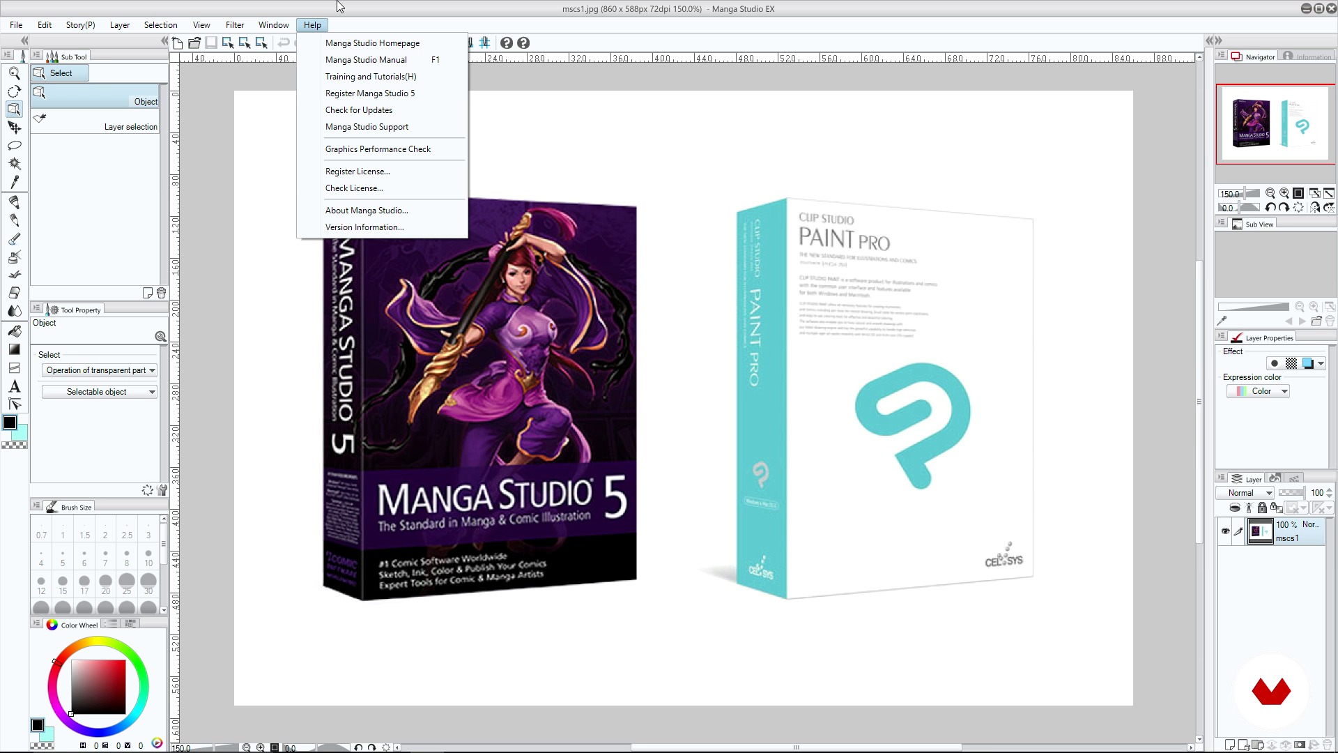Click the mscs1 layer thumbnail

click(x=1261, y=531)
